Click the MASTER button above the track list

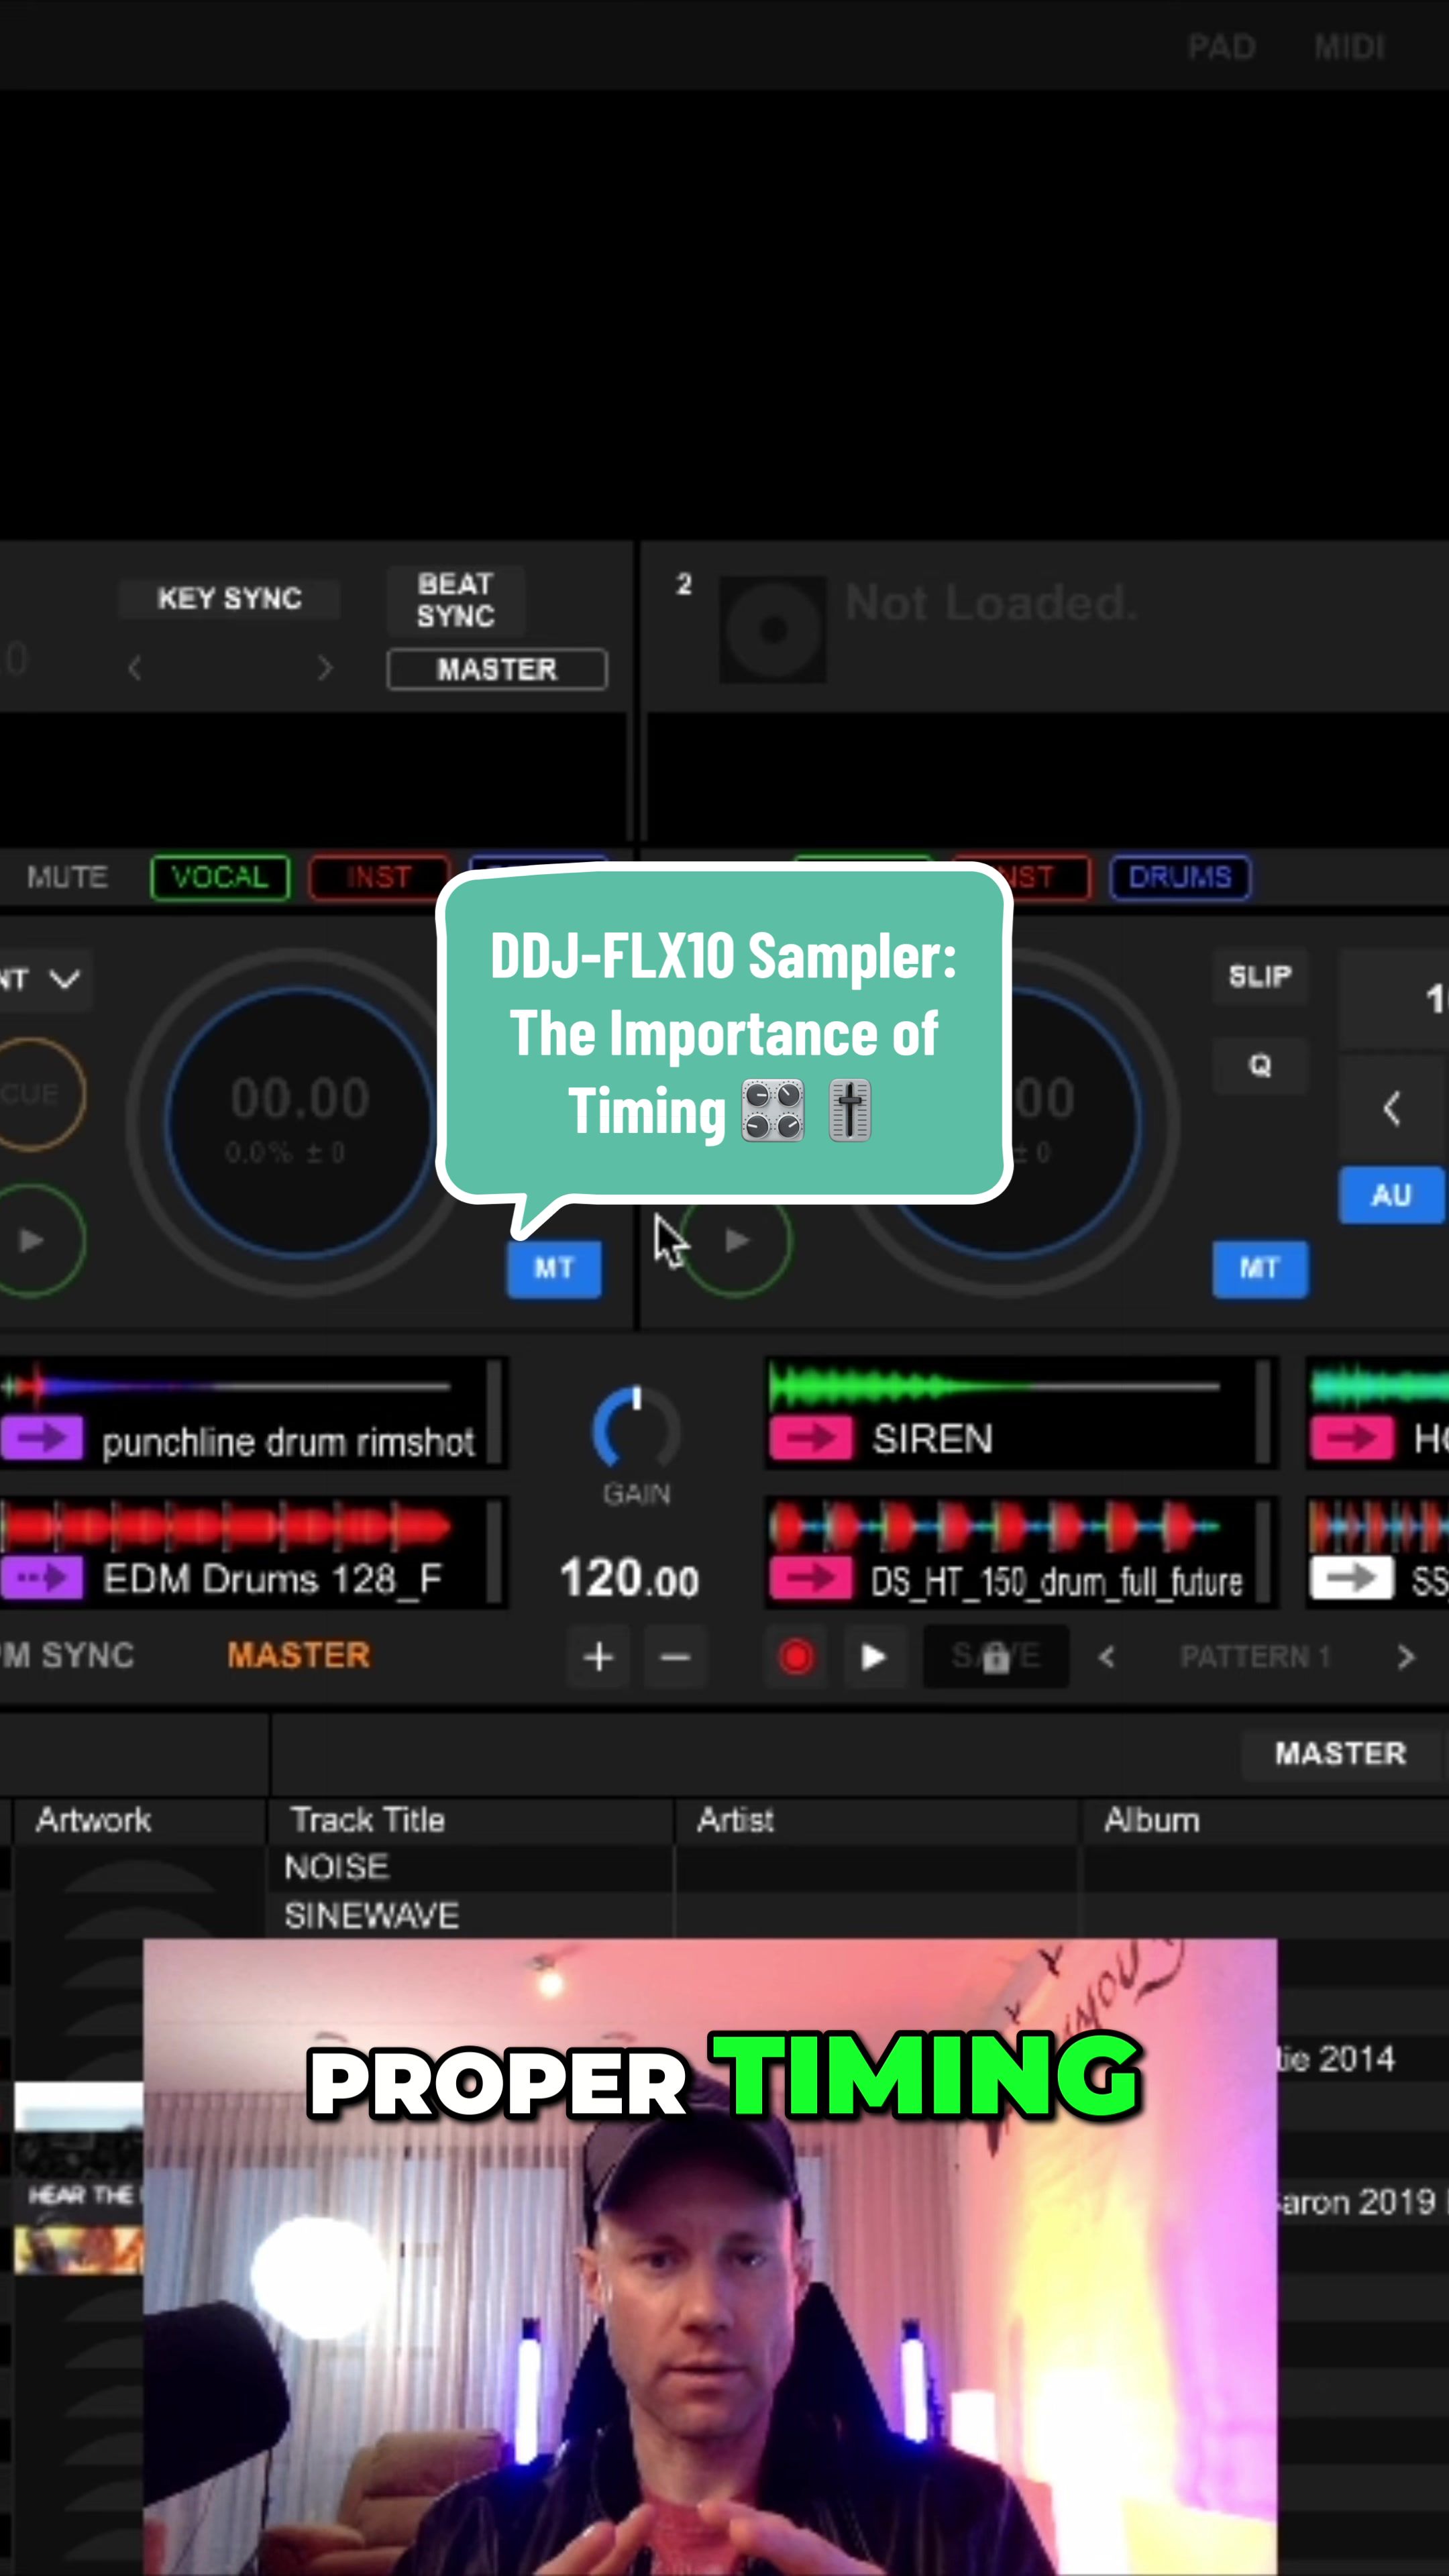pos(1340,1753)
